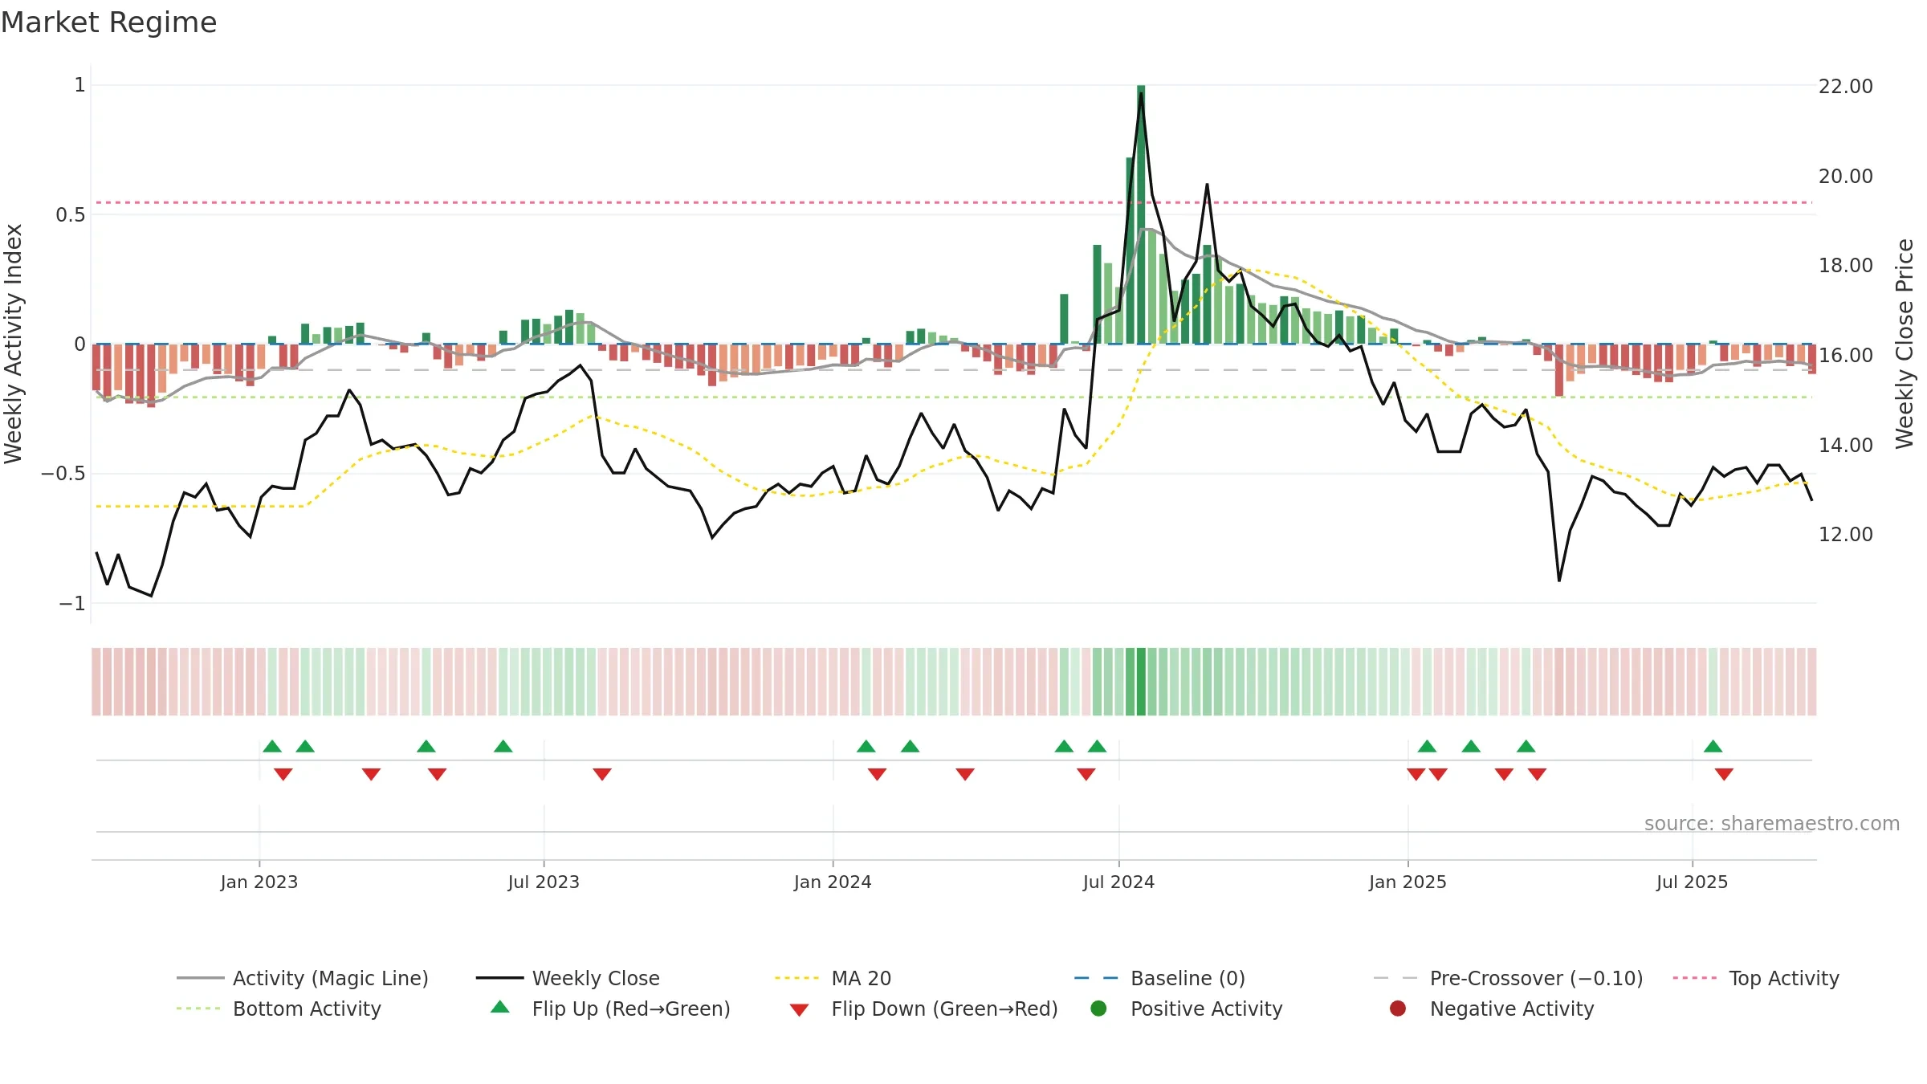Click the Jul 2025 x-axis label
Image resolution: width=1927 pixels, height=1084 pixels.
(1692, 882)
